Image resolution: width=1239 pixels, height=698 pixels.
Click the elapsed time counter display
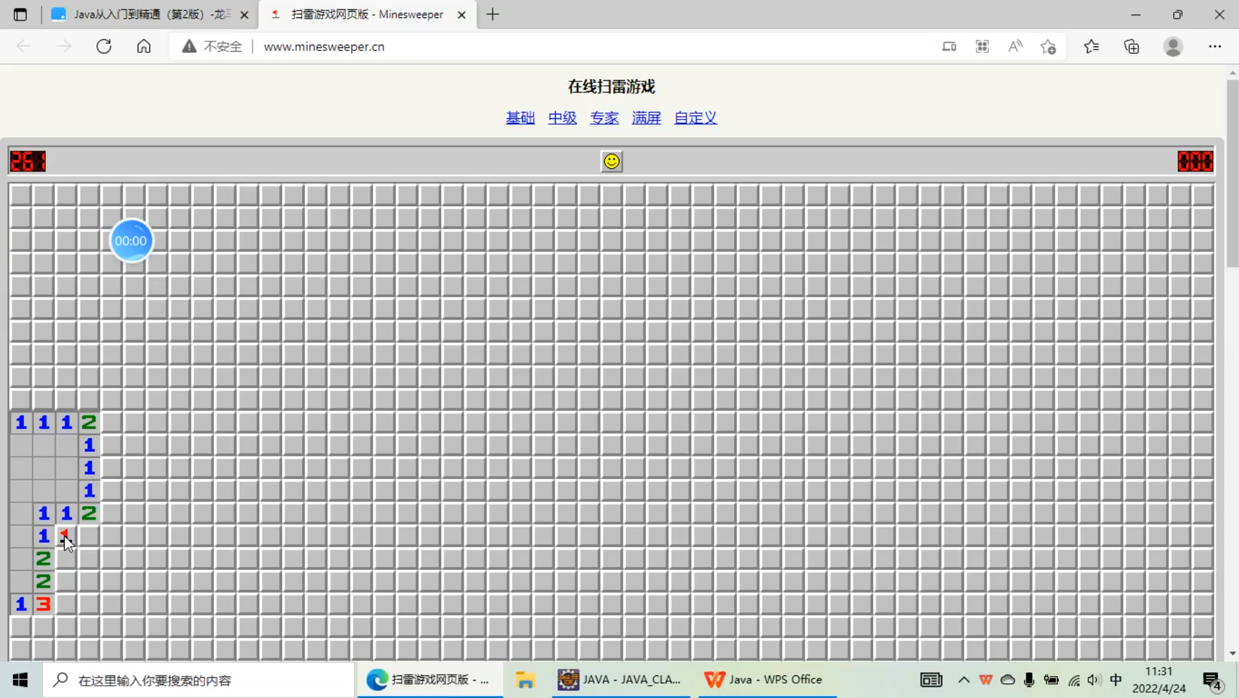(x=1195, y=161)
